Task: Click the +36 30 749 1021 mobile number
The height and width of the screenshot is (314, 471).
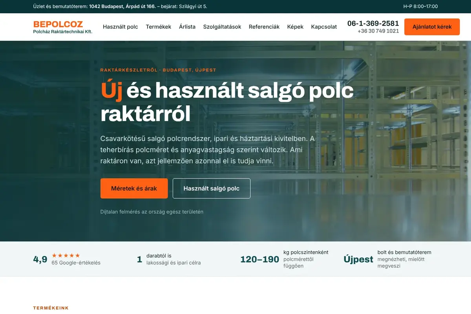Action: [x=378, y=31]
